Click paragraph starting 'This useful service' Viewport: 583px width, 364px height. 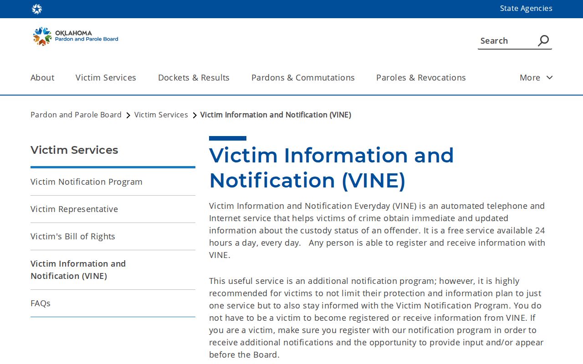(x=376, y=318)
